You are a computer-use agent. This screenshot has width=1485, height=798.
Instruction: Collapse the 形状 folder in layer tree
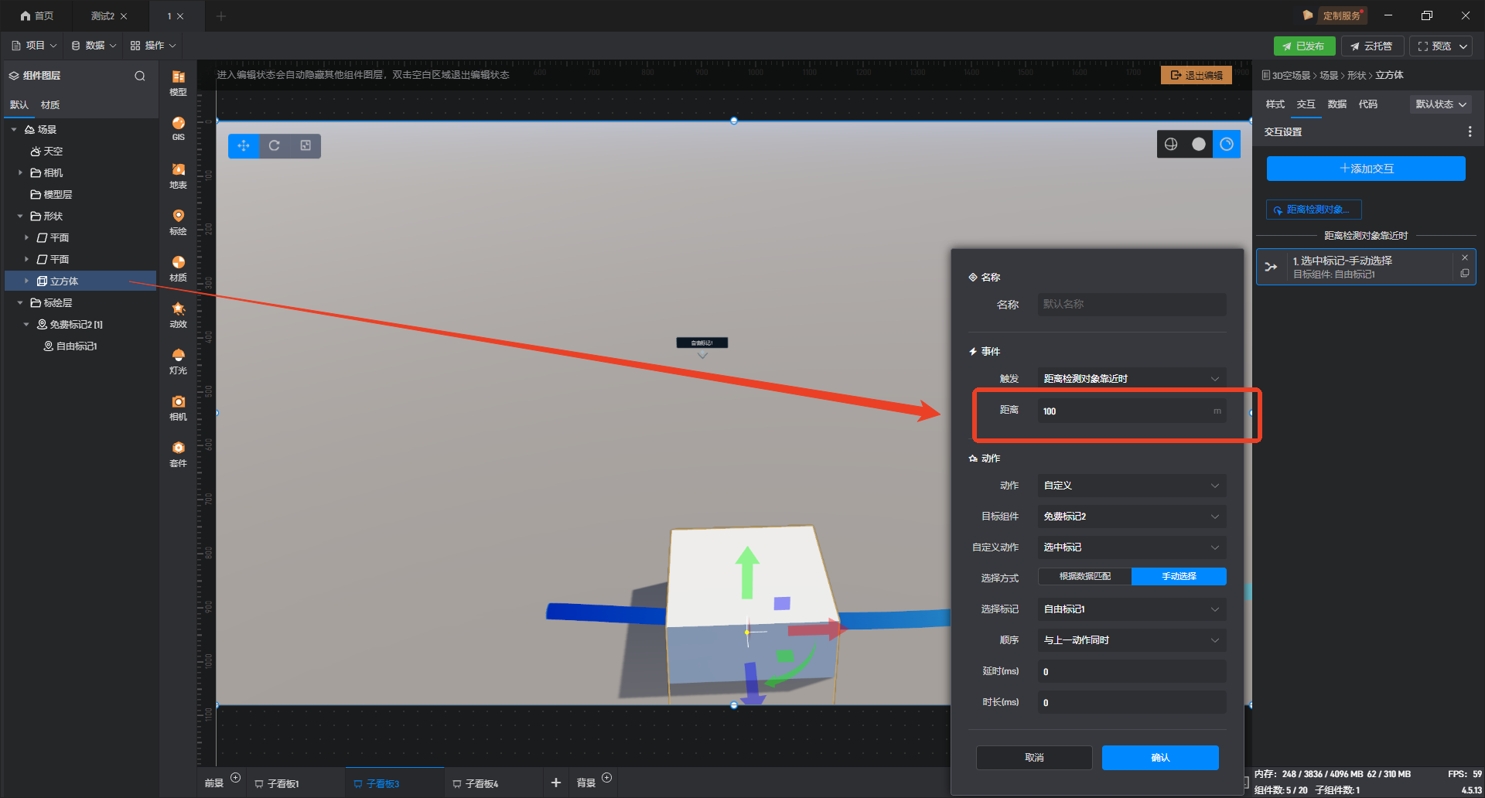(20, 217)
